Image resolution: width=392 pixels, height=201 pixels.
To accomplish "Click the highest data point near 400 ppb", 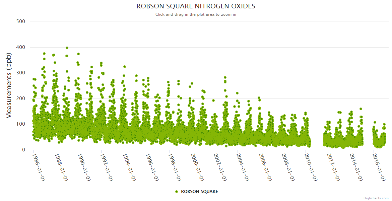I will click(x=67, y=48).
